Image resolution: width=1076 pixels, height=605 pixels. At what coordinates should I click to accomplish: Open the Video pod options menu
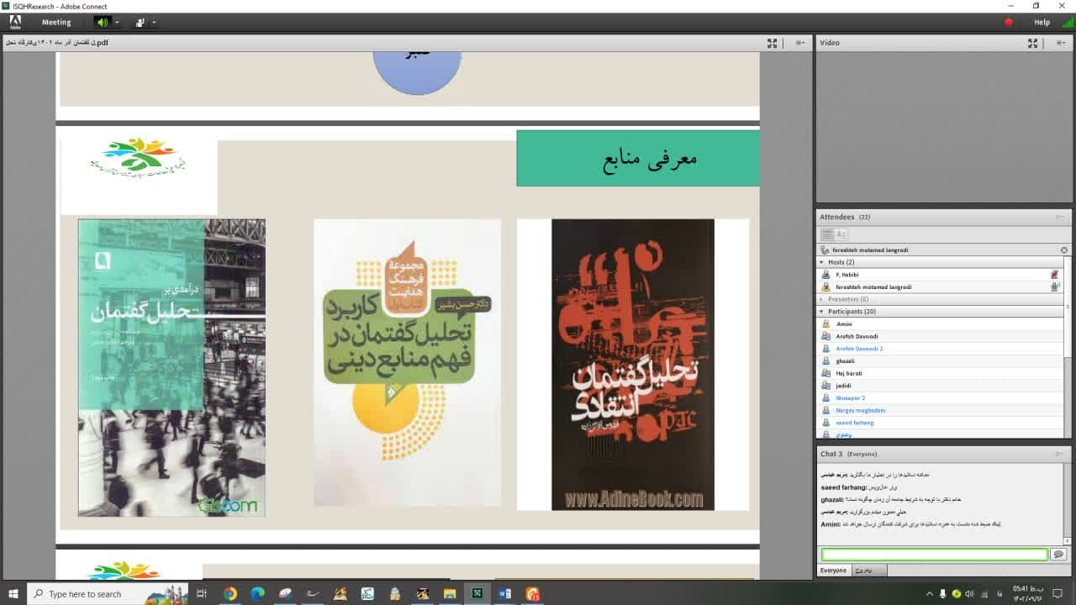click(1060, 43)
